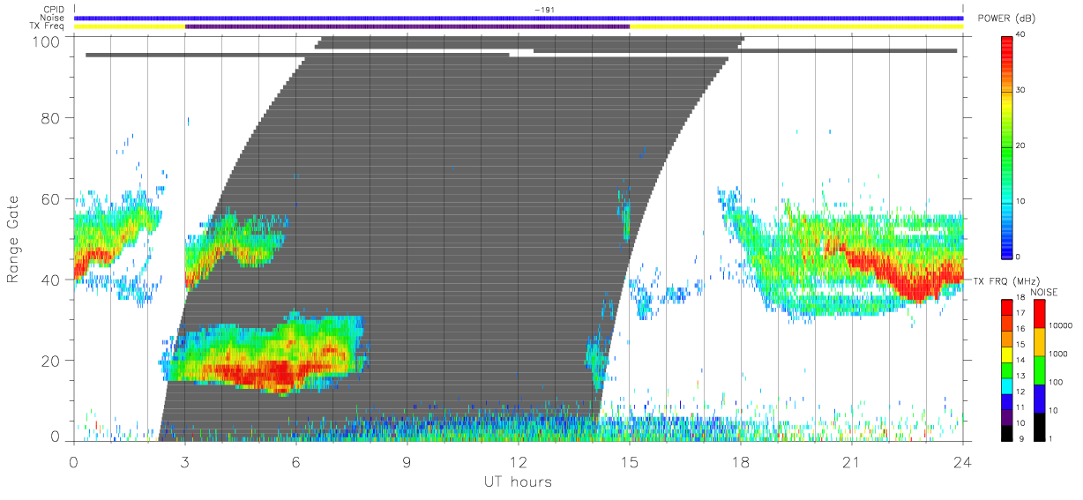Click the Noise row label

coord(54,18)
